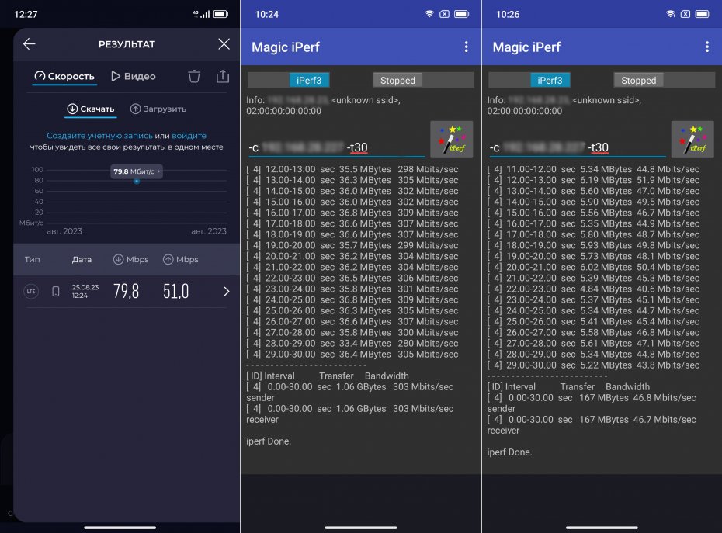This screenshot has width=722, height=533.
Task: Toggle the Stopped switch on the 10:24 screen
Action: coord(423,80)
